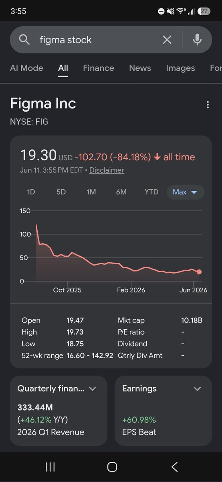Select the 6M chart range

121,192
